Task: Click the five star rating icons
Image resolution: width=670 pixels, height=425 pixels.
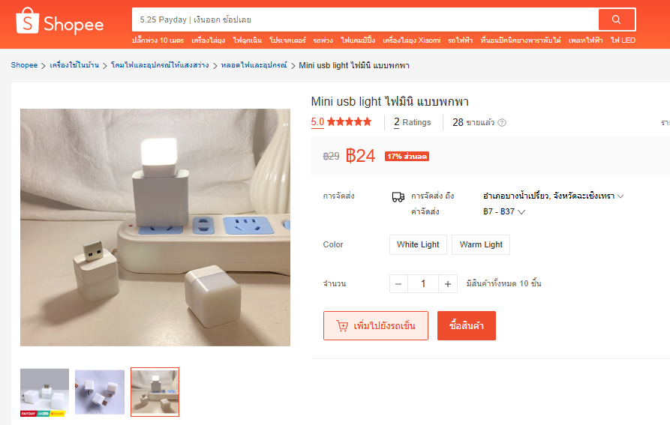Action: click(x=350, y=122)
